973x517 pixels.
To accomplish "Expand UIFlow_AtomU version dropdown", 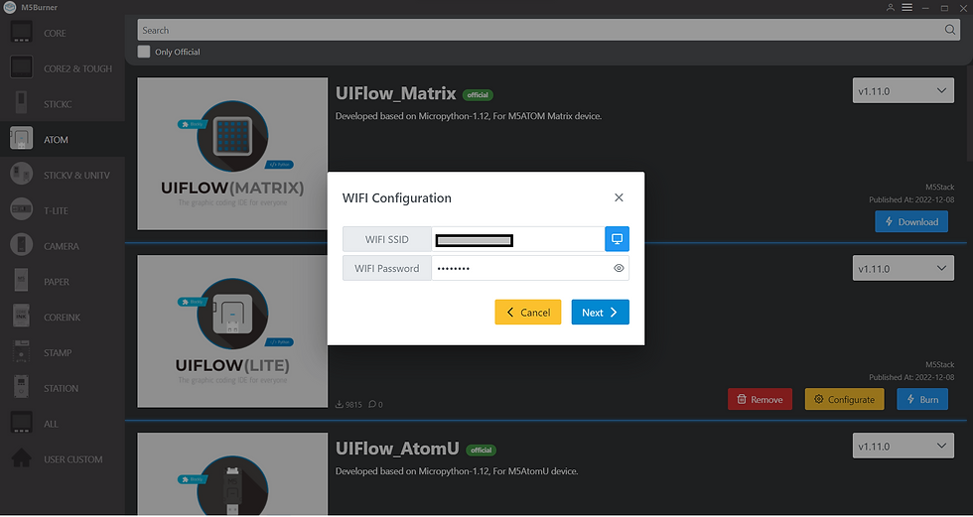I will 903,446.
